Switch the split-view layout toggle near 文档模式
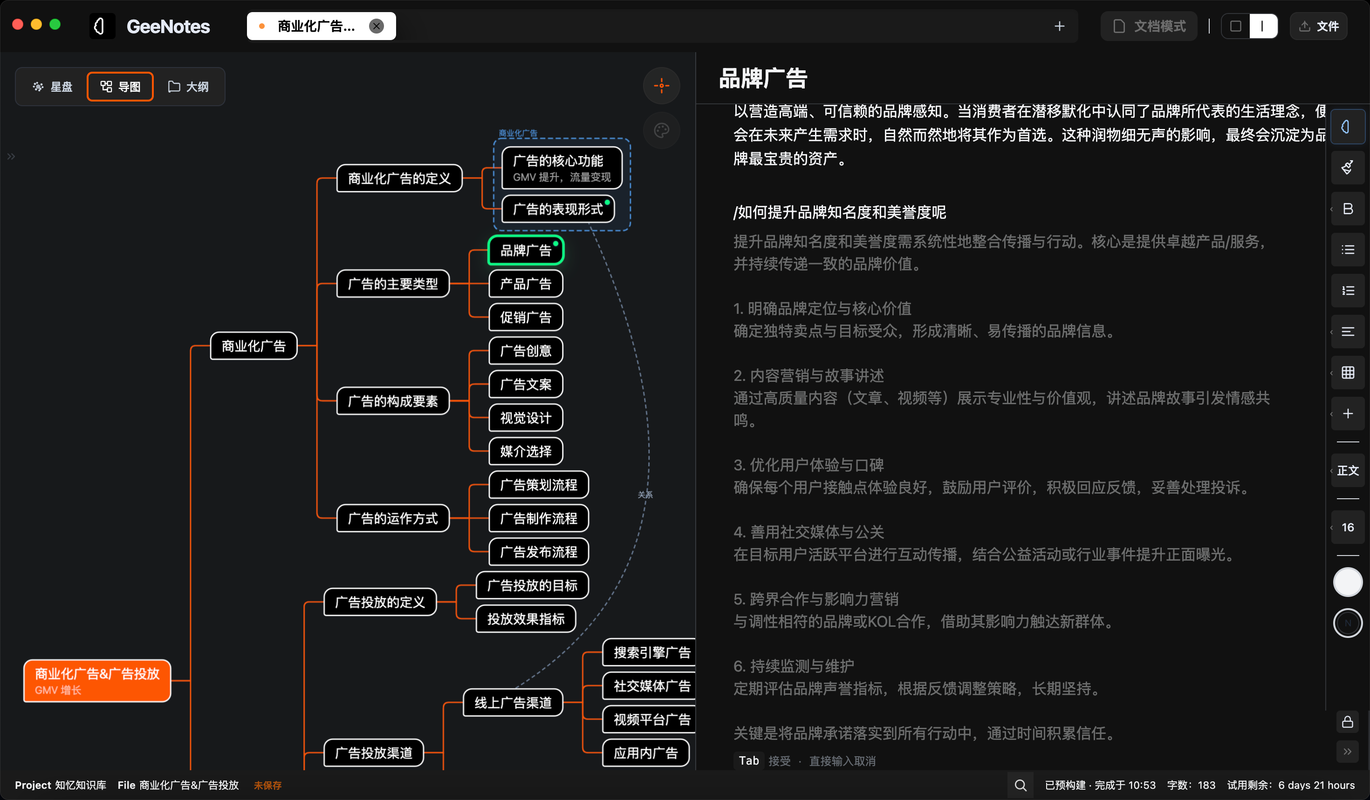The height and width of the screenshot is (800, 1370). [1249, 26]
